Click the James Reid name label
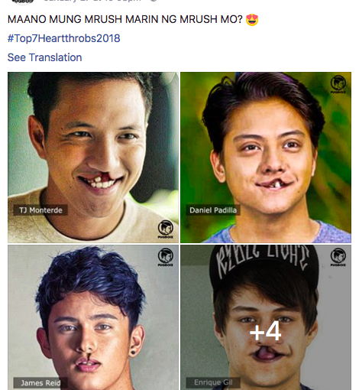This screenshot has height=390, width=359. (x=40, y=383)
